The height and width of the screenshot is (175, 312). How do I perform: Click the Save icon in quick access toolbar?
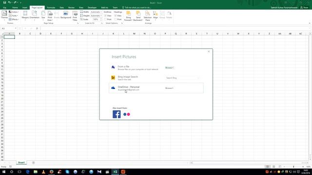[4, 2]
